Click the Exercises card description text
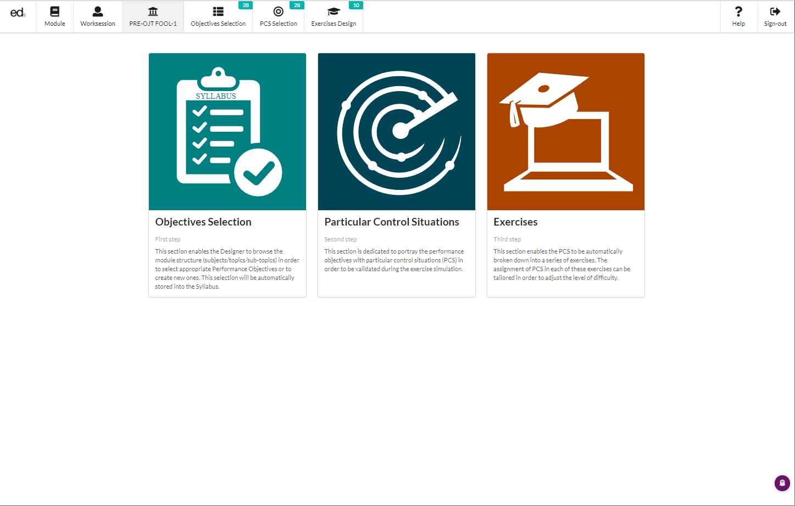Image resolution: width=795 pixels, height=506 pixels. [x=561, y=265]
